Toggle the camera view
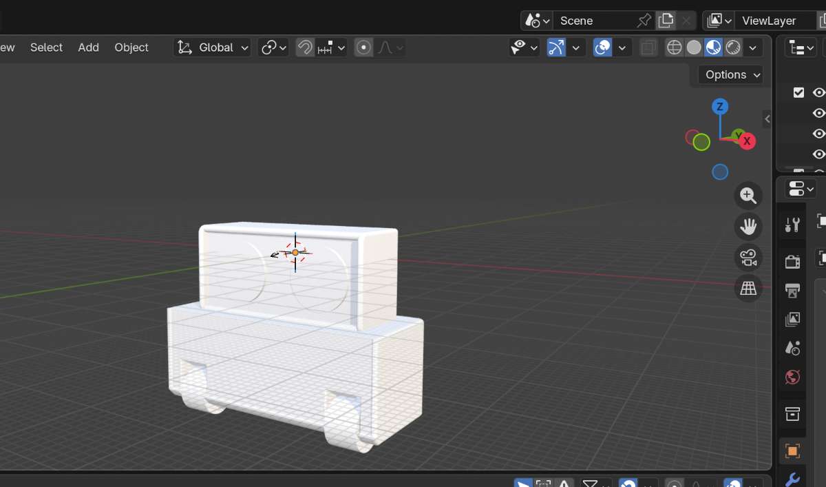This screenshot has height=487, width=826. pos(748,258)
